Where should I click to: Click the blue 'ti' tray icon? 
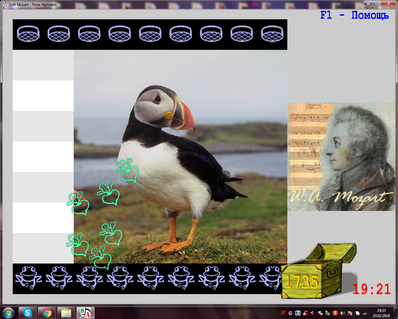[298, 313]
